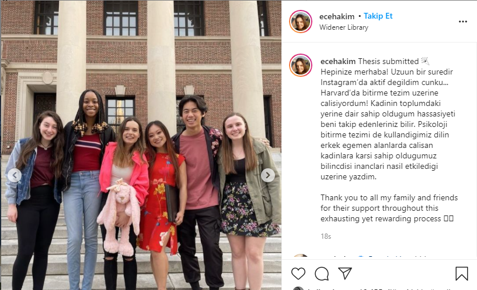
Task: Follow the account via Takip Et
Action: click(x=378, y=16)
